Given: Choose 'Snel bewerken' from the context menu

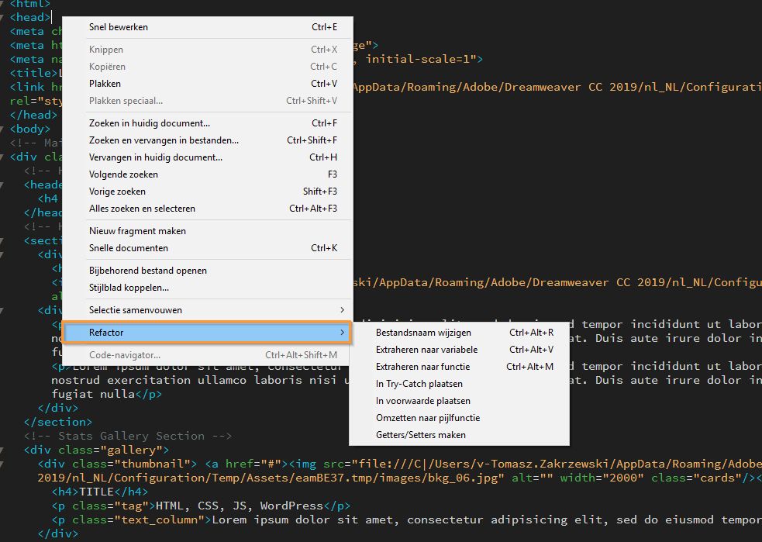Looking at the screenshot, I should coord(118,26).
